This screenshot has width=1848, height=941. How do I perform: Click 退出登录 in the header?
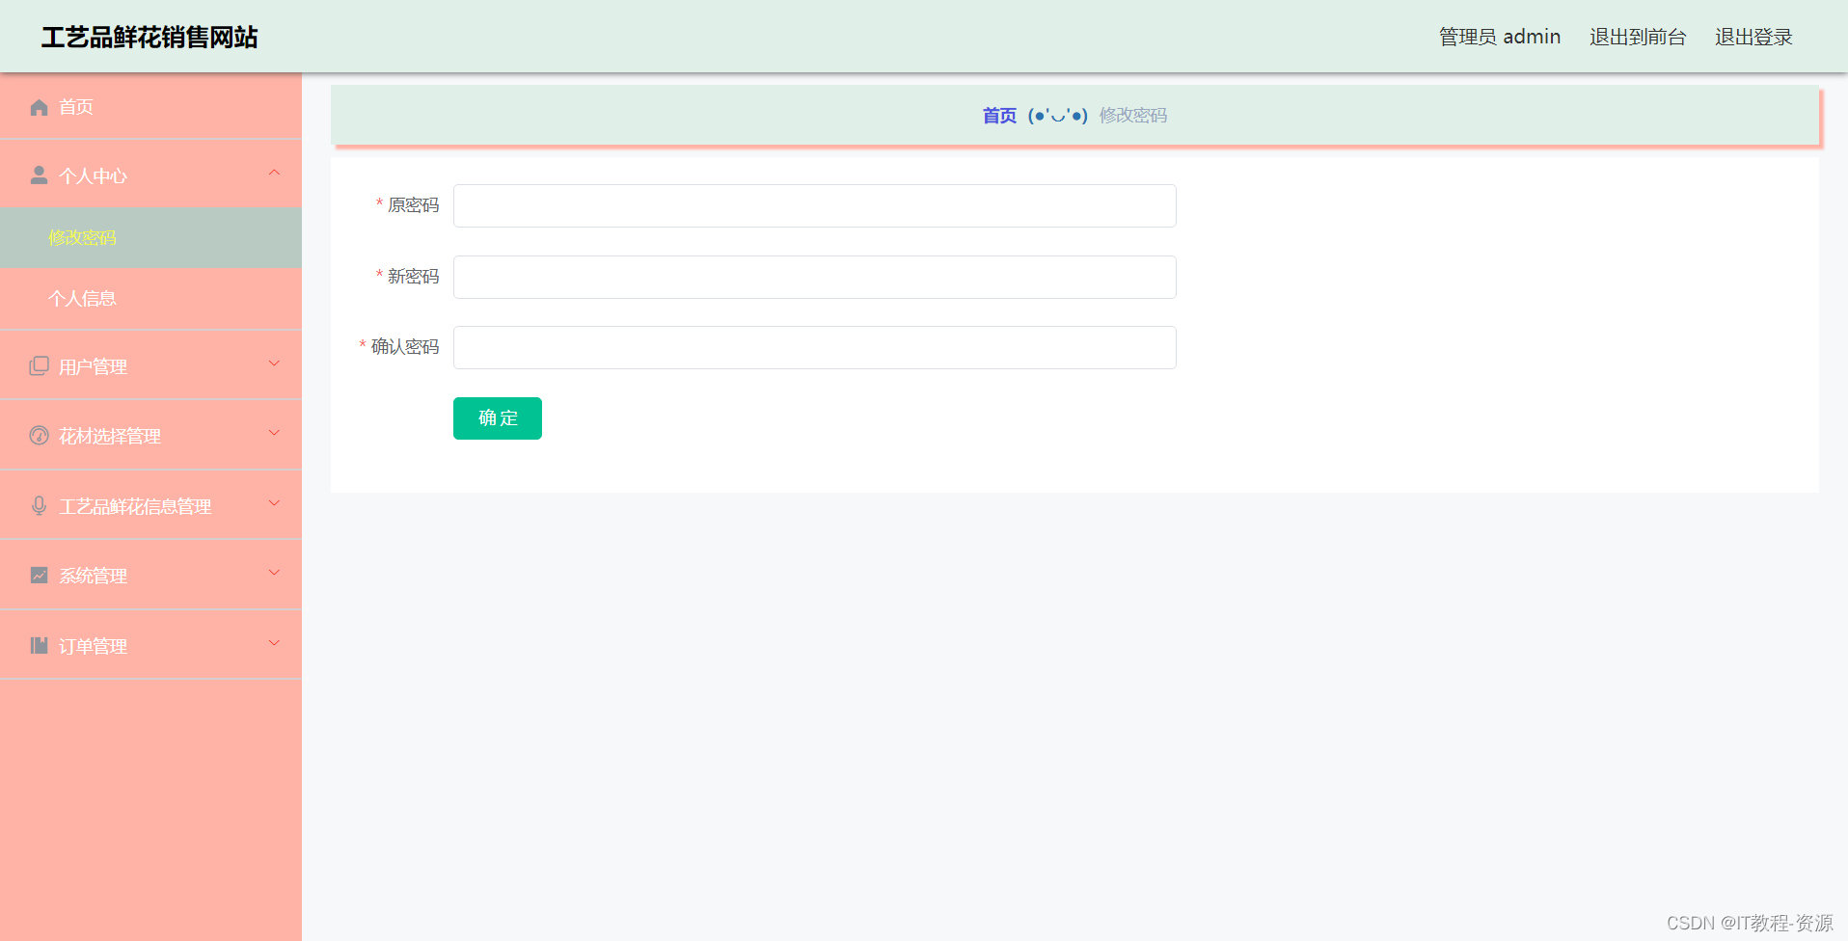tap(1753, 37)
